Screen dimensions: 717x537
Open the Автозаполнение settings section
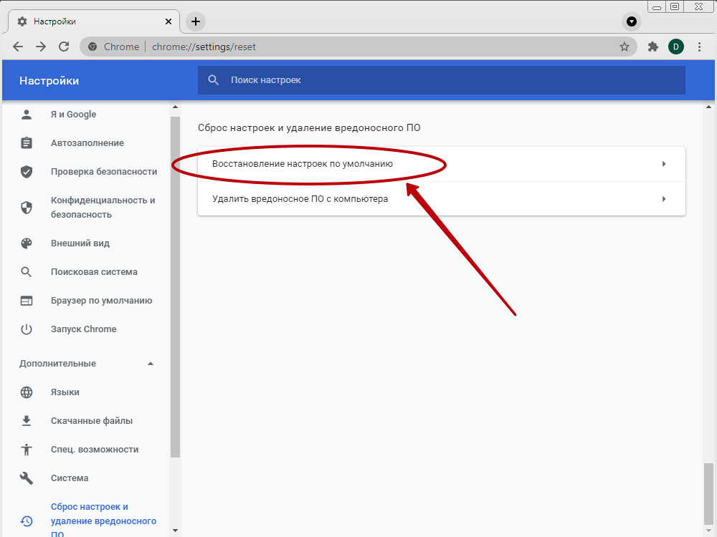(x=87, y=143)
